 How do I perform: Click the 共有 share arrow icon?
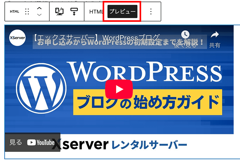215,35
